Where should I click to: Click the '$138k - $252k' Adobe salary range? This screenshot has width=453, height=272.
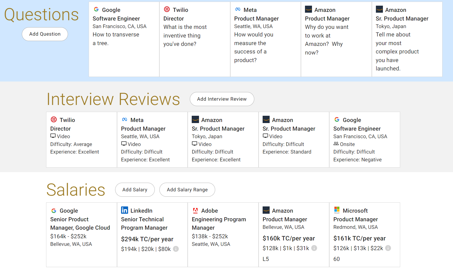pyautogui.click(x=210, y=236)
